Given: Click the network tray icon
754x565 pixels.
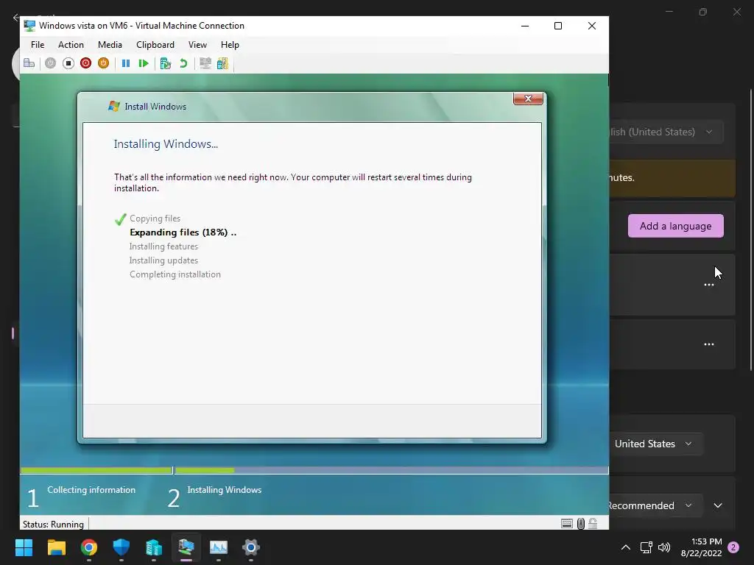Looking at the screenshot, I should 646,547.
